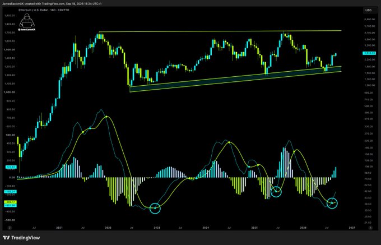Click the 1,700.00 label on left axis
Screen dimensions: 381x245
click(x=10, y=33)
